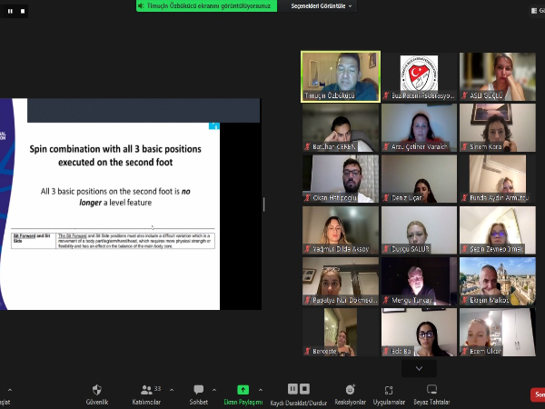Select Sezin Zeynep İrmek video tile
Viewport: 545px width, 409px height.
(498, 230)
